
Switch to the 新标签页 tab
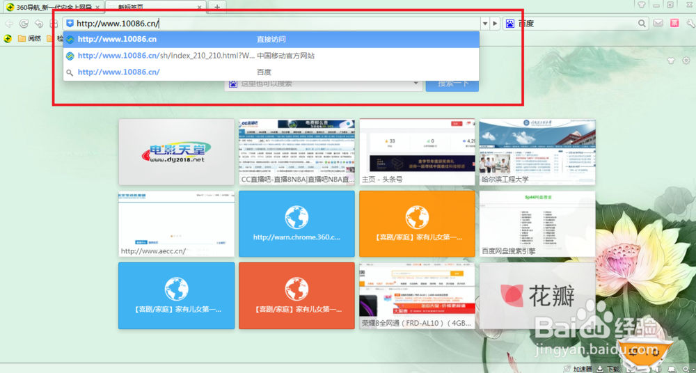tap(155, 7)
